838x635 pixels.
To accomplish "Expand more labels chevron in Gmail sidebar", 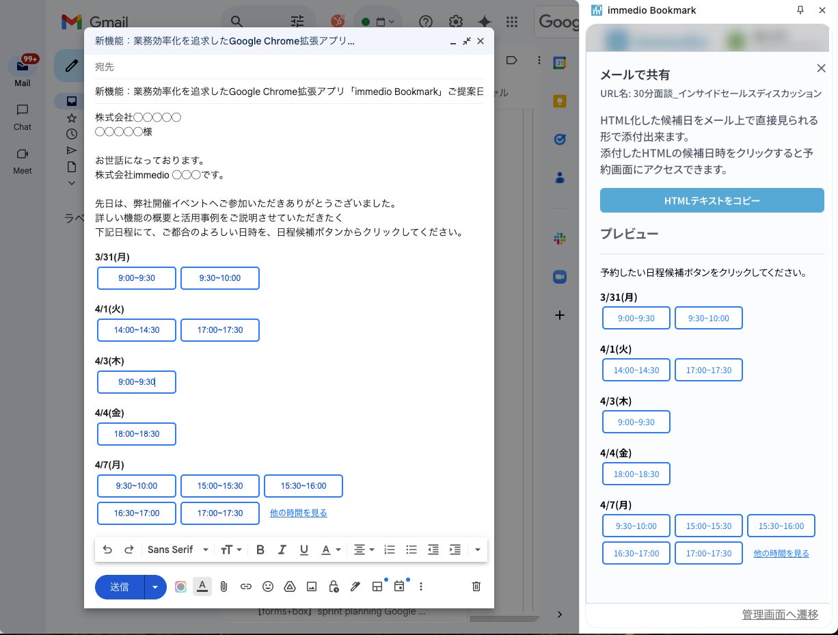I will pos(71,183).
